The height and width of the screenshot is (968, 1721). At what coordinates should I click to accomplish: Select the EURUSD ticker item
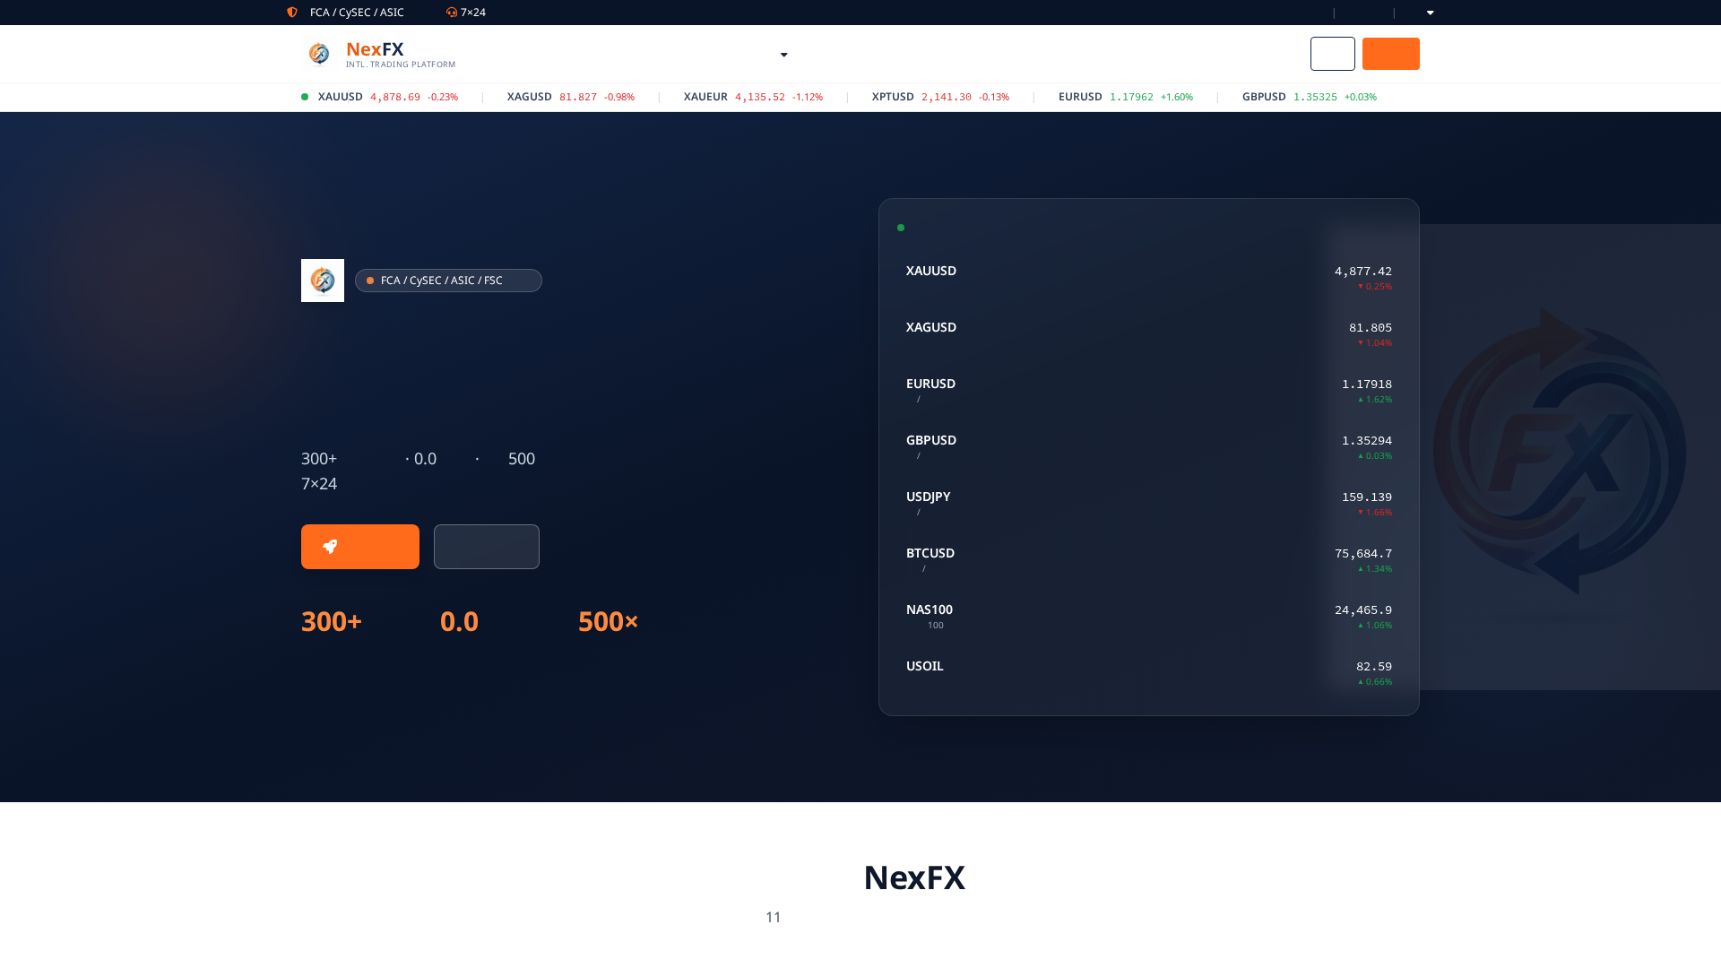click(x=1126, y=97)
